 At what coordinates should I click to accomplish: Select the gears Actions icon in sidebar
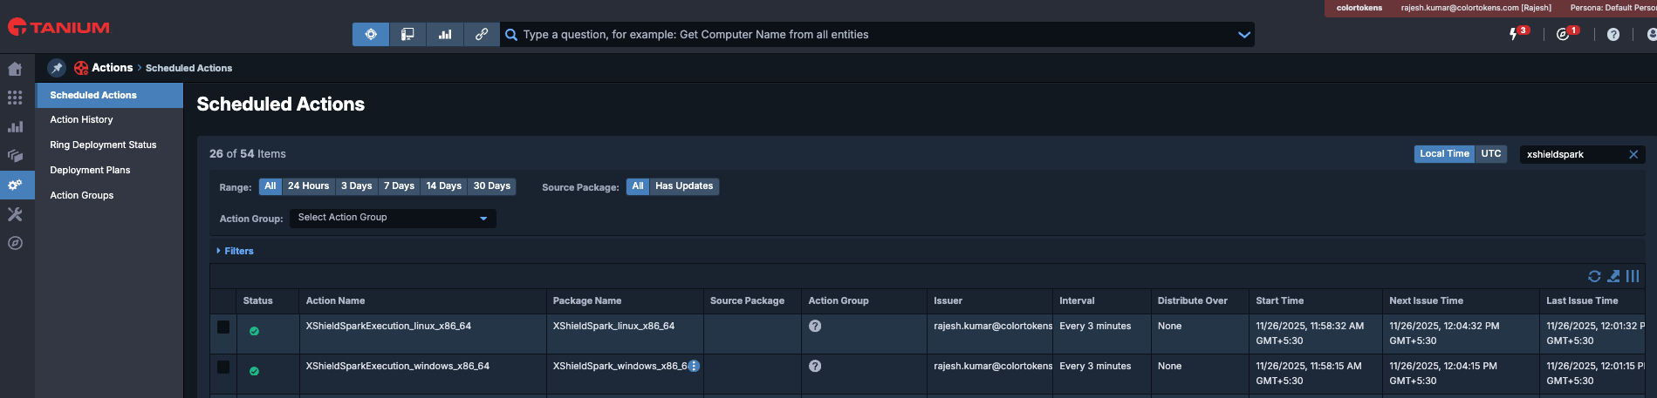tap(15, 185)
